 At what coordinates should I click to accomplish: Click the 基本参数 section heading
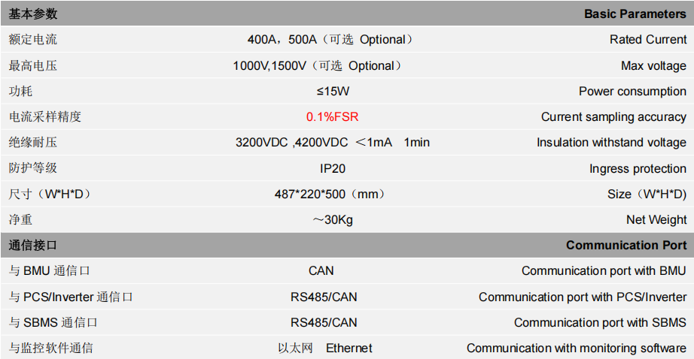click(x=33, y=14)
